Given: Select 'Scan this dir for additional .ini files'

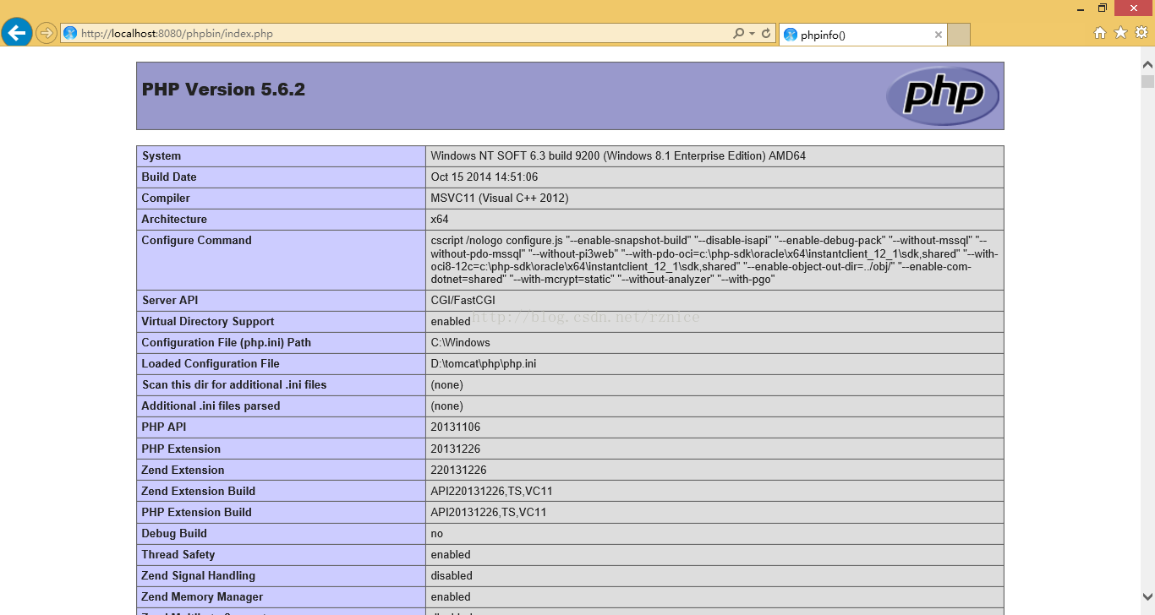Looking at the screenshot, I should 234,385.
